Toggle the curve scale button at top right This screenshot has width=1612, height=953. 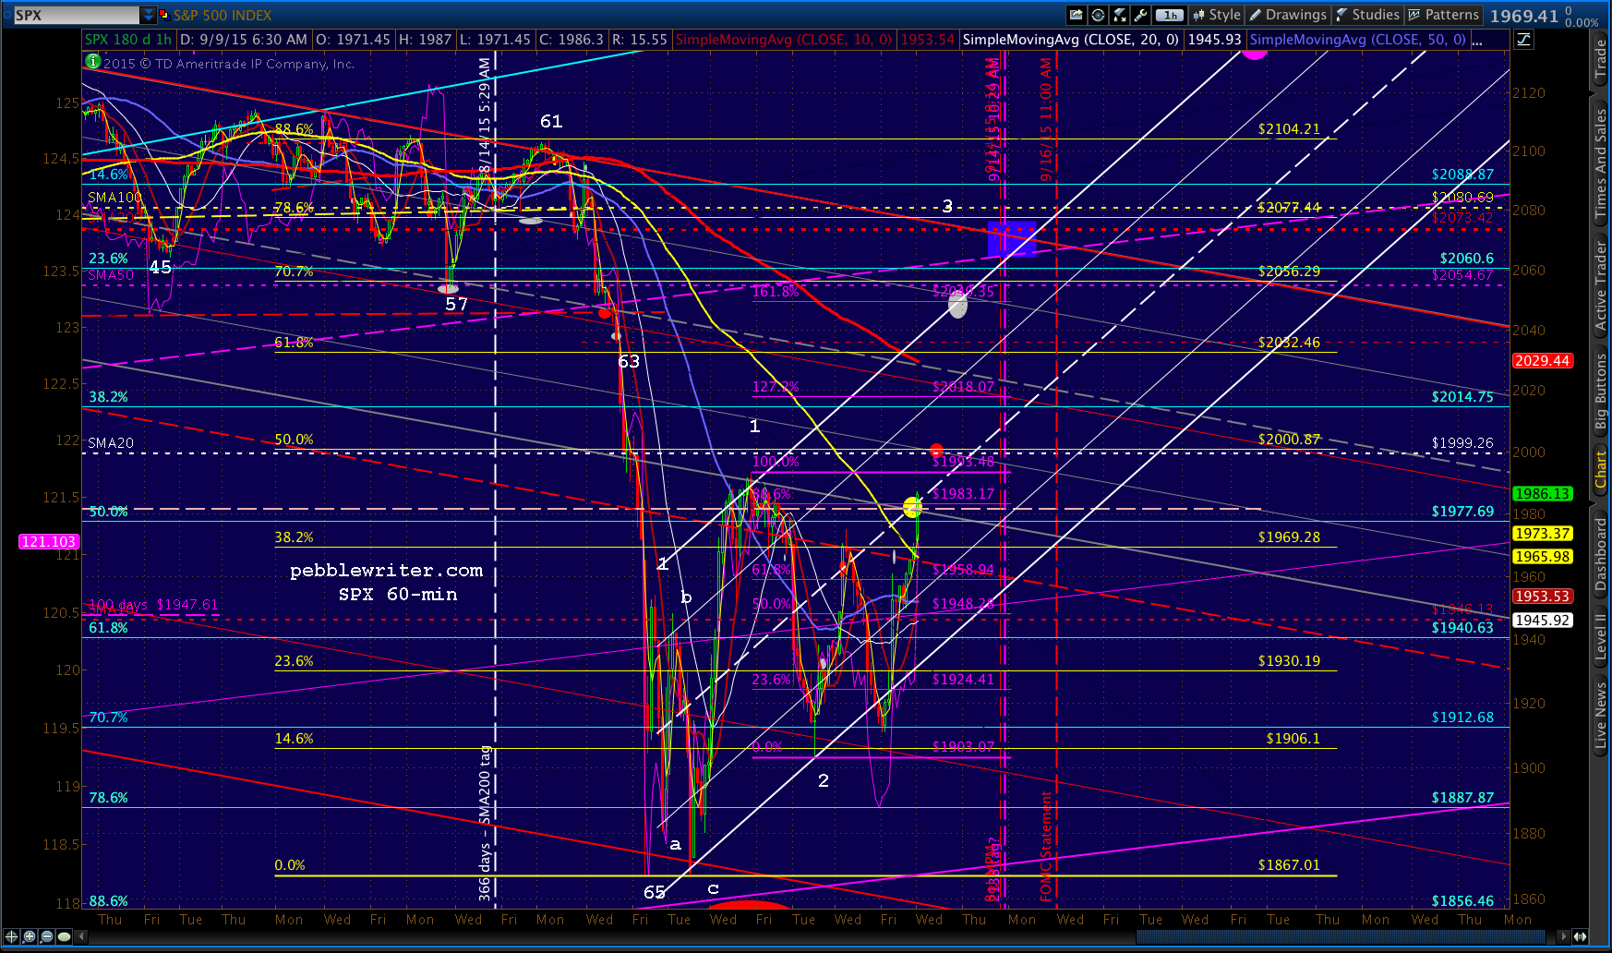(1523, 39)
